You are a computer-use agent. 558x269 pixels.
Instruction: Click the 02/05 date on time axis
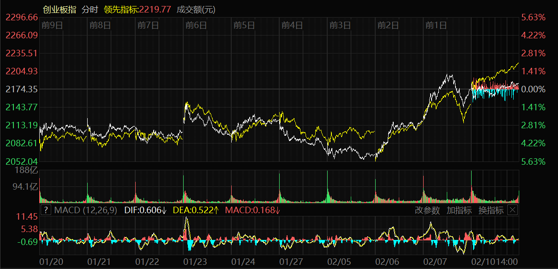tap(339, 262)
